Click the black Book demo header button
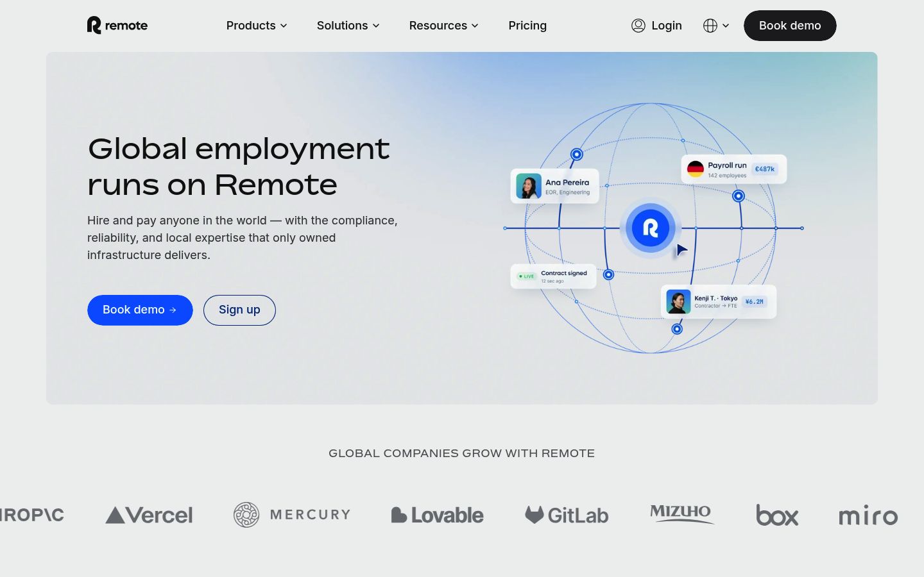This screenshot has height=577, width=924. (790, 26)
